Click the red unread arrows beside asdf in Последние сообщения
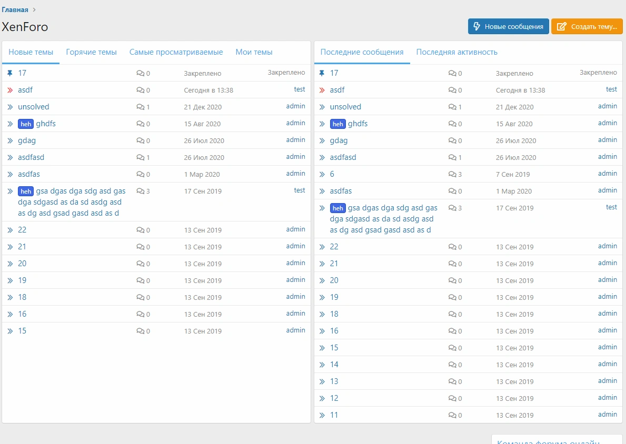Screen dimensions: 626x444 tap(322, 90)
